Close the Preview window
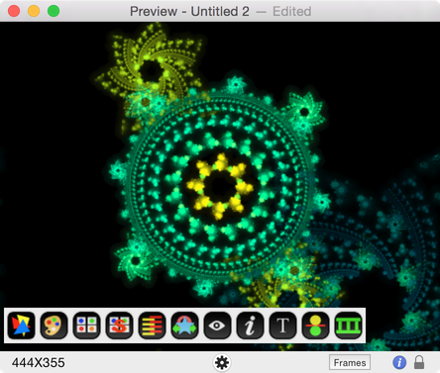Image resolution: width=440 pixels, height=373 pixels. [x=14, y=11]
